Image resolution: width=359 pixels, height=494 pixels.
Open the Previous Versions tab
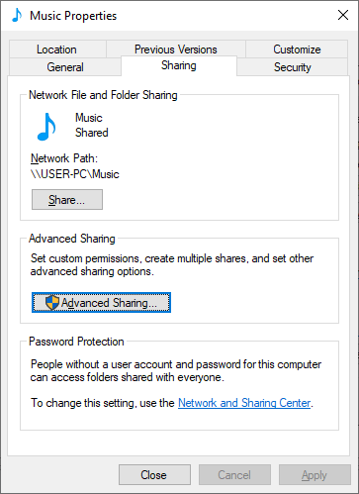(x=176, y=49)
